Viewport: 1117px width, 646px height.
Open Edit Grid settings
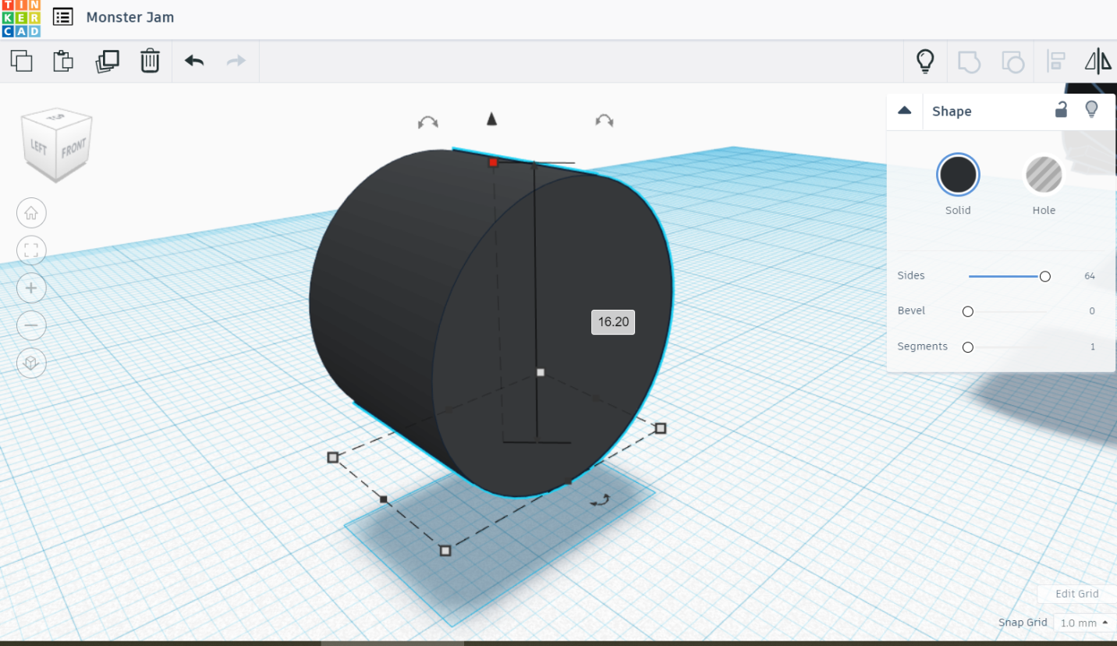pyautogui.click(x=1076, y=594)
